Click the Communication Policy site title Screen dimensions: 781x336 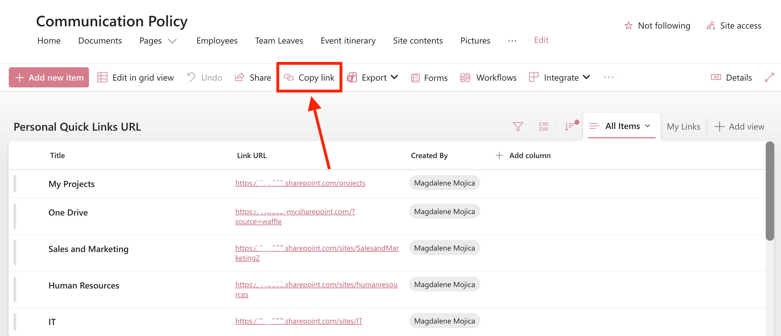click(112, 21)
